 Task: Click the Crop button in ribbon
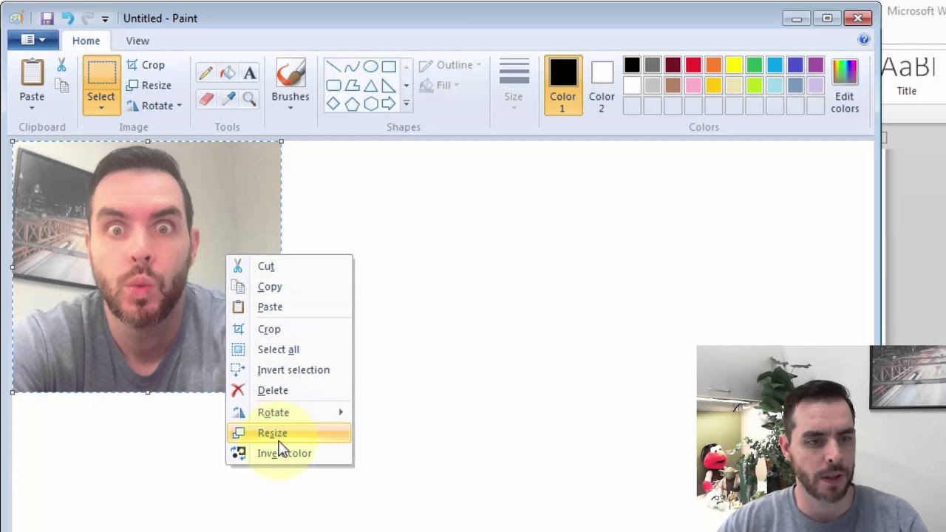146,65
